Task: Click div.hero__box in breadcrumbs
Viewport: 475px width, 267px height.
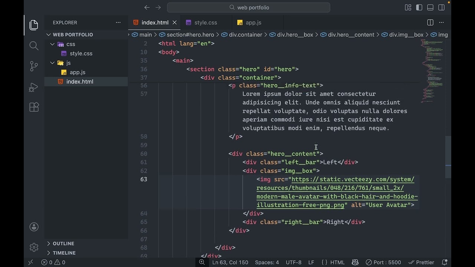Action: coord(295,34)
